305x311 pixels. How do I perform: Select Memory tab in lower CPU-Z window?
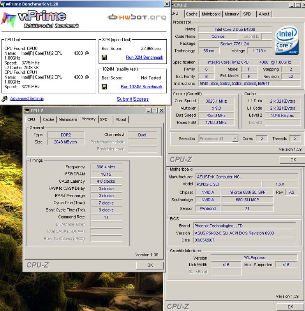click(88, 119)
